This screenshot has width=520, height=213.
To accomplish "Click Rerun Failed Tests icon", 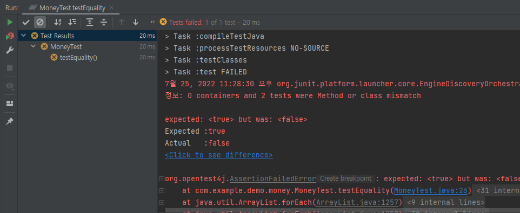I will [10, 36].
